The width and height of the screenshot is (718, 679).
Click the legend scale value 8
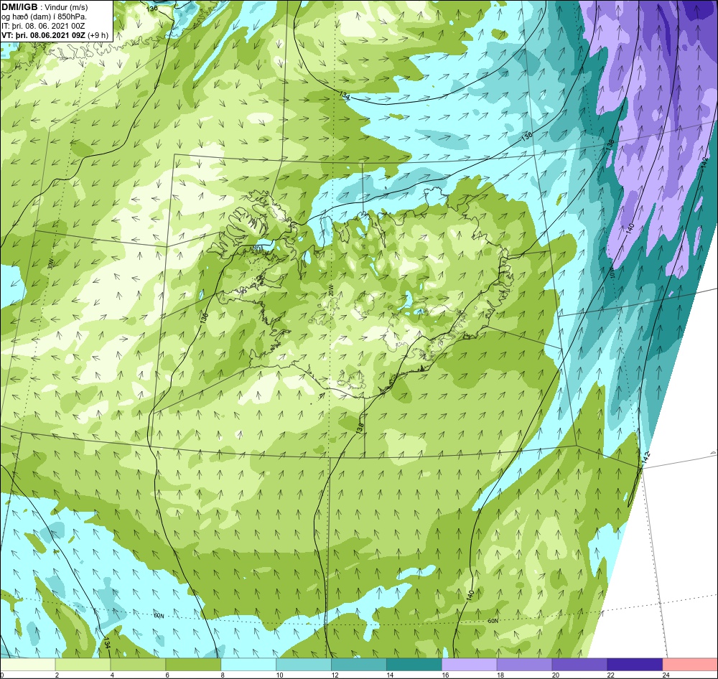(x=223, y=675)
